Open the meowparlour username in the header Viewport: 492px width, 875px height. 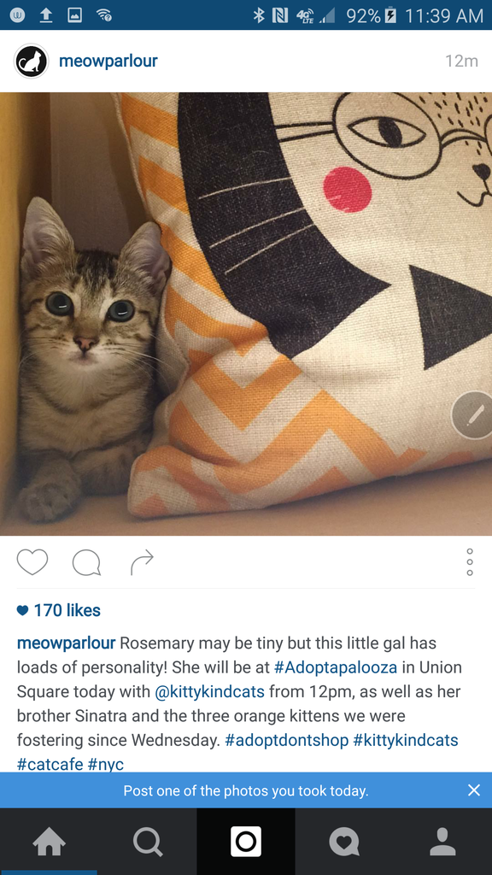pyautogui.click(x=108, y=61)
